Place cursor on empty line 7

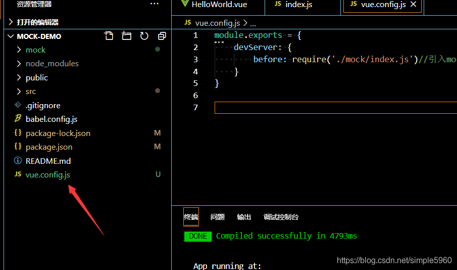coord(336,107)
